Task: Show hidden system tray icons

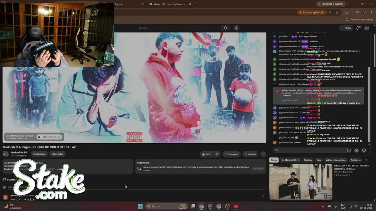Action: click(324, 206)
